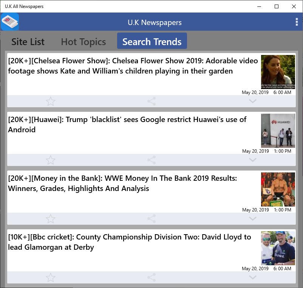This screenshot has height=288, width=303.
Task: Star the Huawei Trump blacklist article
Action: [x=51, y=160]
